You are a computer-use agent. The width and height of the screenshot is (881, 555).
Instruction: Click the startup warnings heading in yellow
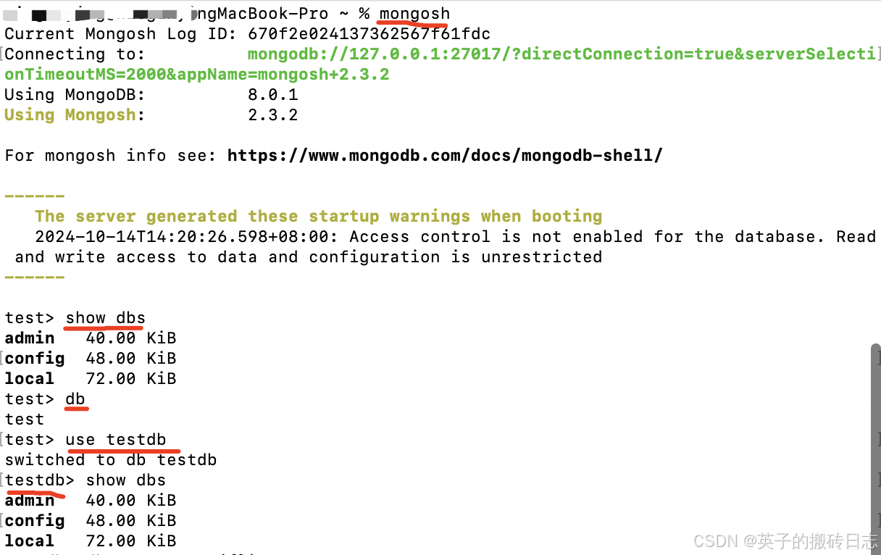point(318,216)
